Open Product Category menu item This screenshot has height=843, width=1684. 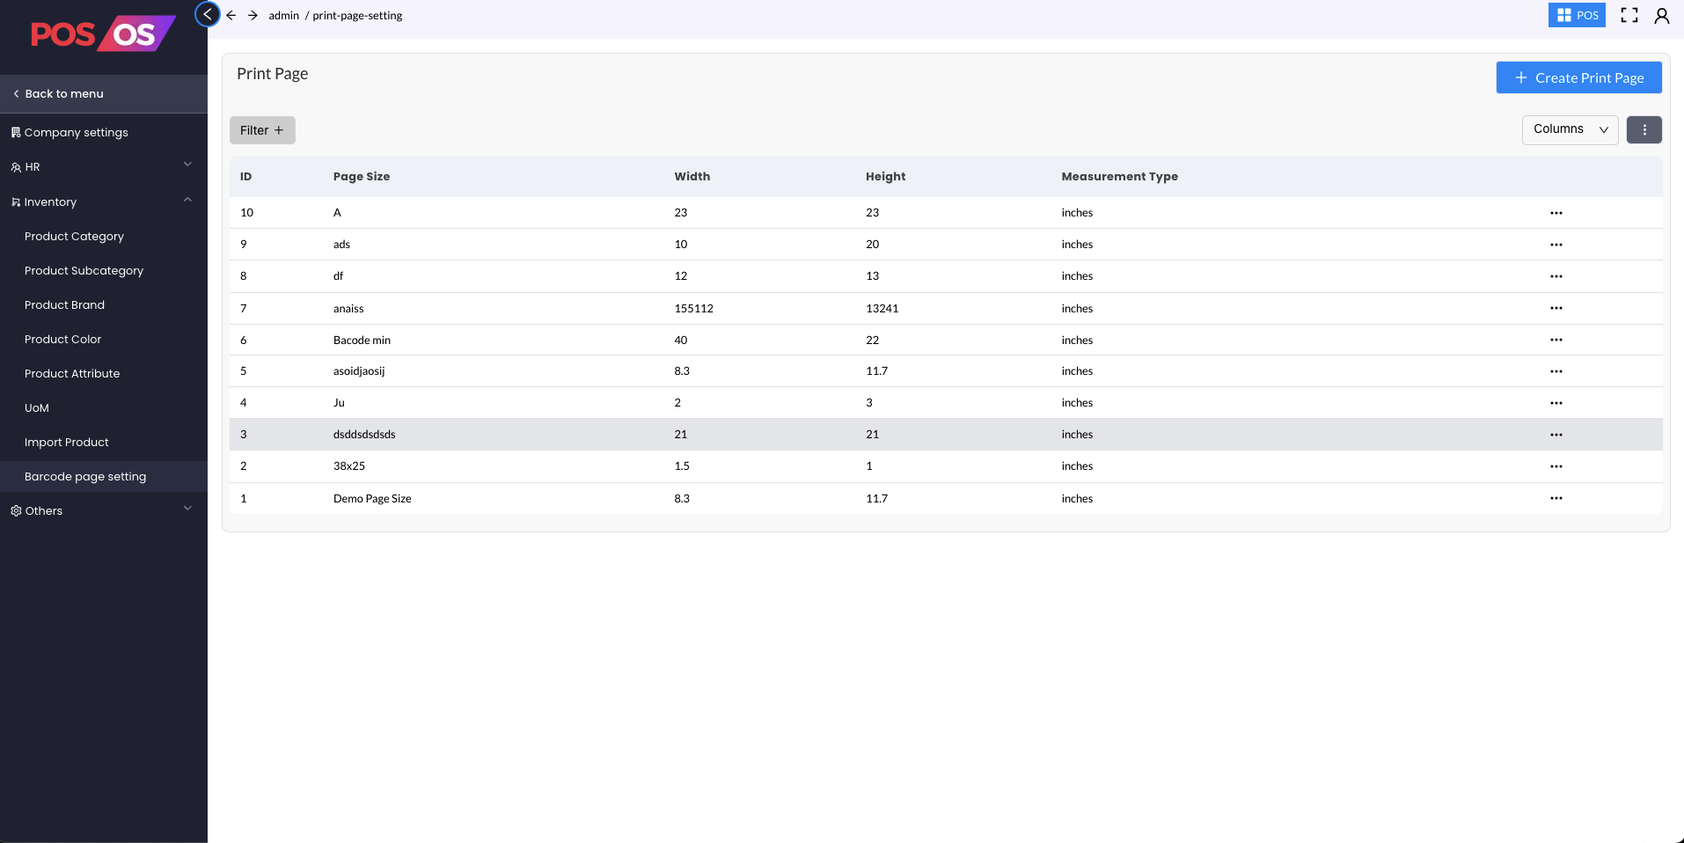click(74, 236)
